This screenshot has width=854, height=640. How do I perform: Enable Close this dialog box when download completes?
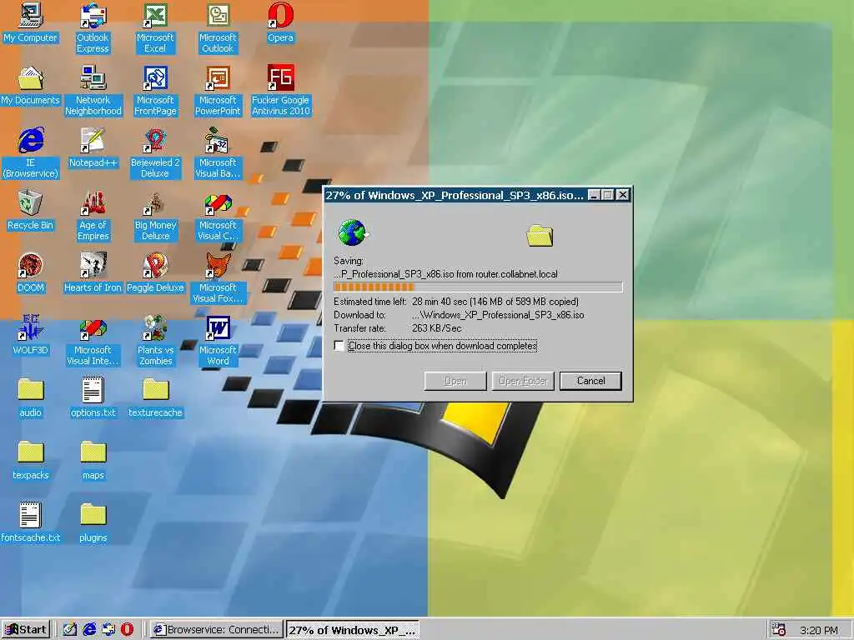pyautogui.click(x=339, y=346)
